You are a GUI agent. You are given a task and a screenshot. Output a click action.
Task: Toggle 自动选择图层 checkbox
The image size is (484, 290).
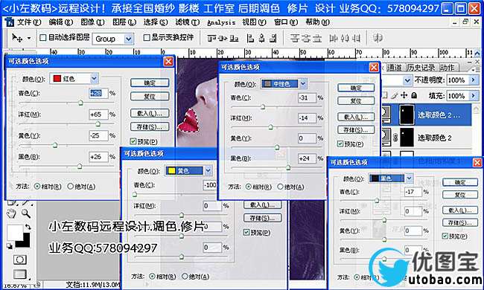click(43, 38)
